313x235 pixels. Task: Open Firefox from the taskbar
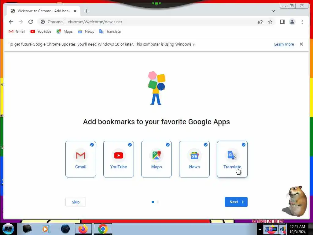click(x=83, y=229)
